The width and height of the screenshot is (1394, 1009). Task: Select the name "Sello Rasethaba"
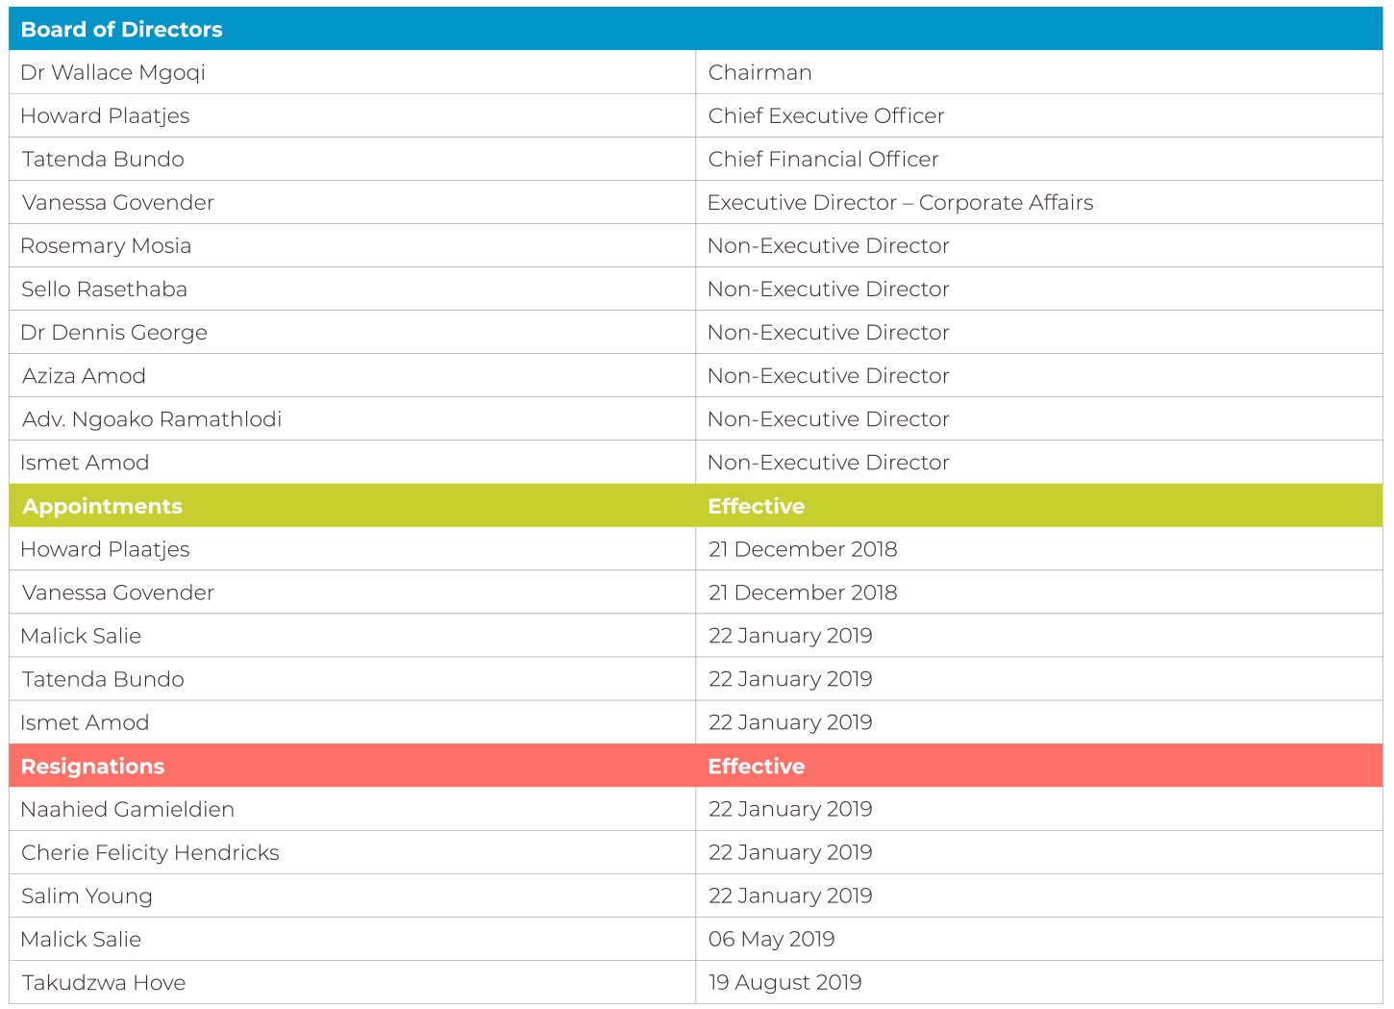(105, 290)
